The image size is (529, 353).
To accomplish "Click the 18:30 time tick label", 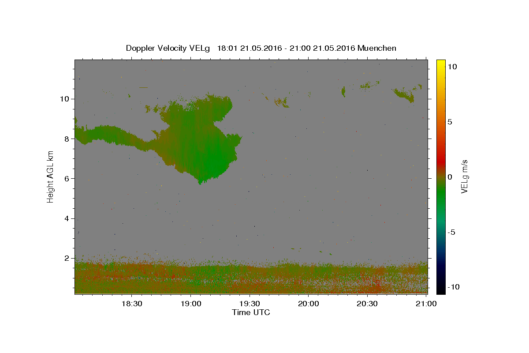I will tap(131, 304).
